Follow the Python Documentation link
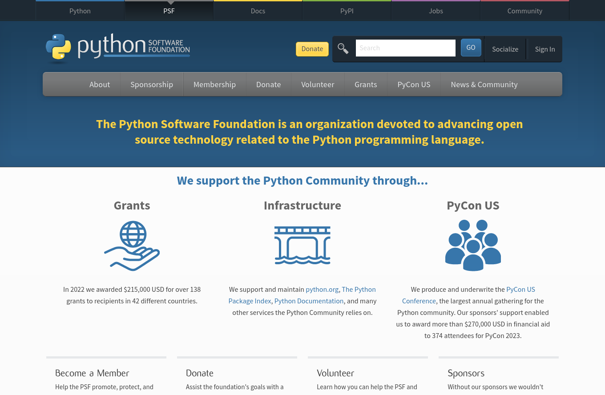 tap(309, 301)
